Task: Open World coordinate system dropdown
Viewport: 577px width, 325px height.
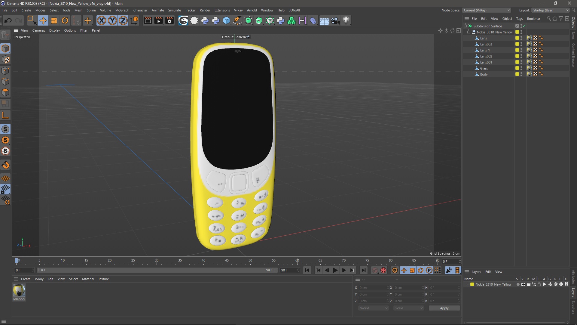Action: click(x=374, y=308)
